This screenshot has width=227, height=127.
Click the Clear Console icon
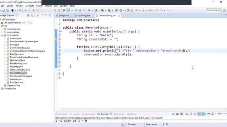point(187,114)
